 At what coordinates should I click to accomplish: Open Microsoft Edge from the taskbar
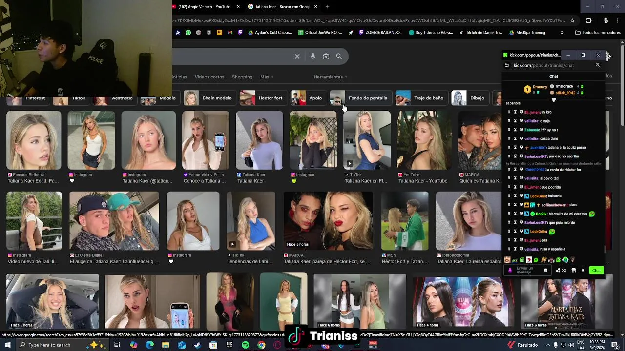pyautogui.click(x=149, y=345)
